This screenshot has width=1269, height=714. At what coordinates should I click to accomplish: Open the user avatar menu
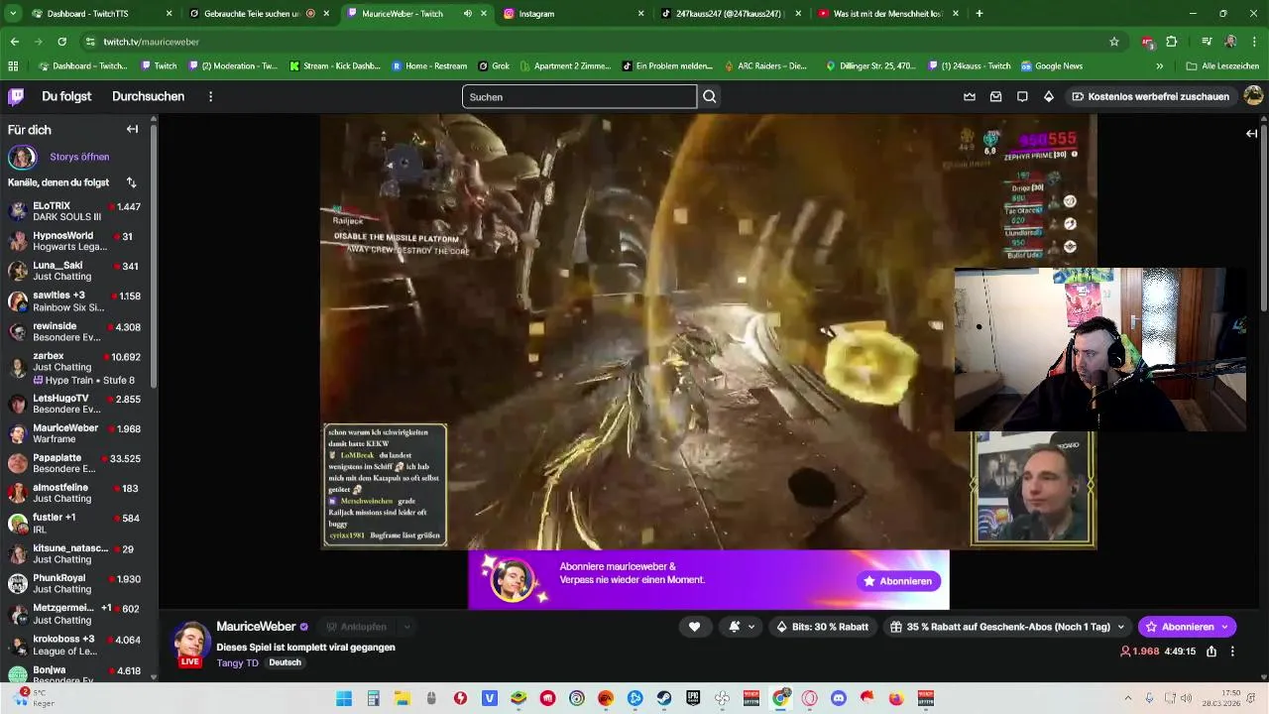(1253, 96)
